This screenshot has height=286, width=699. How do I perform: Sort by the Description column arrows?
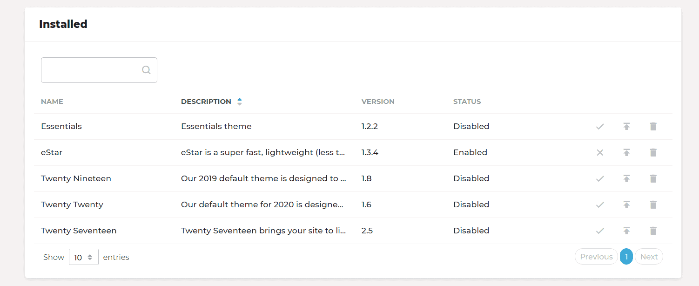point(239,102)
